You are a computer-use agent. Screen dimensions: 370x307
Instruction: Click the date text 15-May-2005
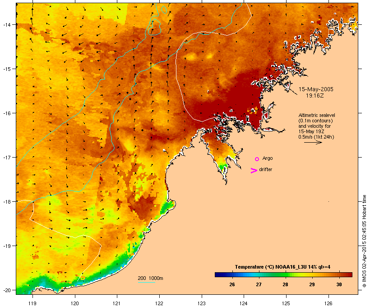[316, 89]
